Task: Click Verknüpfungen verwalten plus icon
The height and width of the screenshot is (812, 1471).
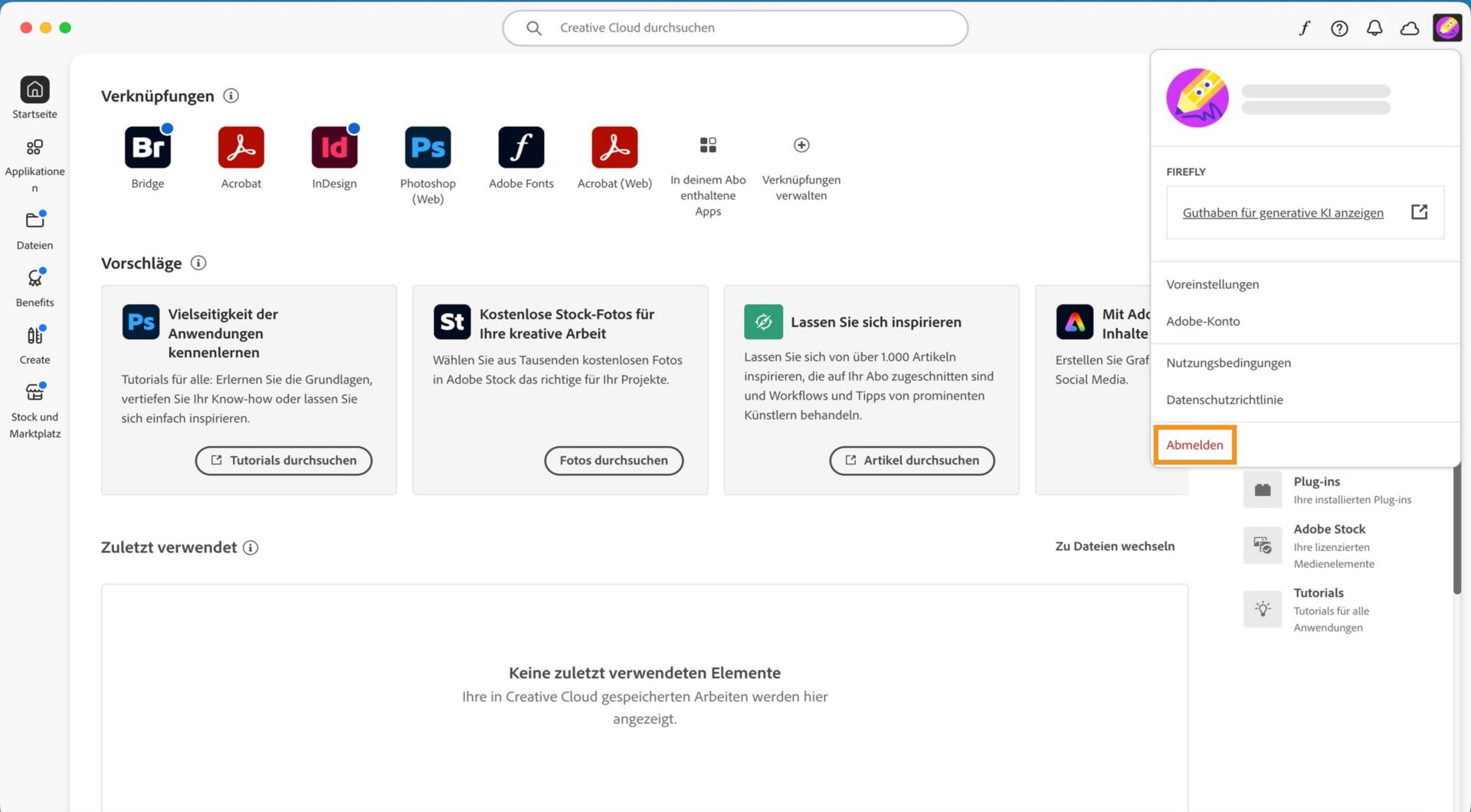Action: 801,145
